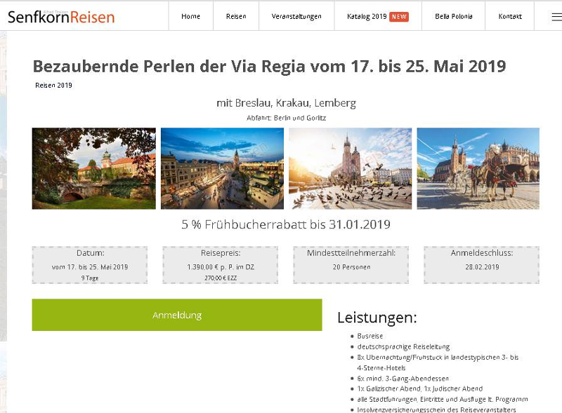Image resolution: width=562 pixels, height=413 pixels.
Task: Navigate to Bella Polonia page
Action: [453, 16]
